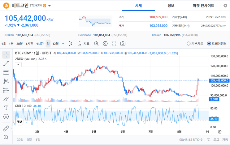Open chart settings hexagon icon
This screenshot has width=230, height=145.
click(x=105, y=44)
